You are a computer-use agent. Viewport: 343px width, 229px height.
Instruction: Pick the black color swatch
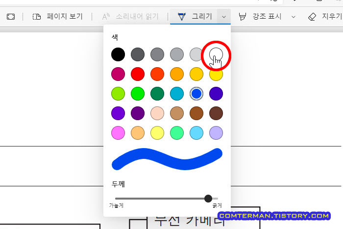click(118, 54)
